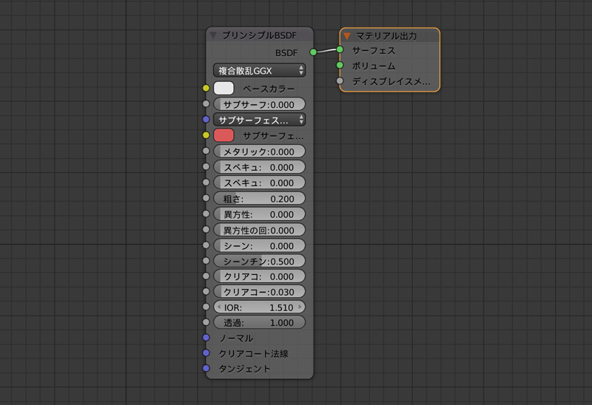Screen dimensions: 592x405
Task: Open the 複合散乱GGX distribution dropdown
Action: pos(259,70)
